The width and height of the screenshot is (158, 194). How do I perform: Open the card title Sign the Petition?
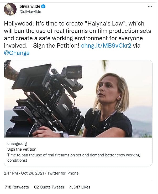click(22, 149)
